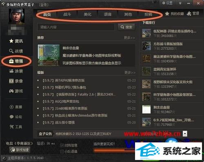Toggle the 对阵信息 checkbox
204x162 pixels.
[x=62, y=145]
